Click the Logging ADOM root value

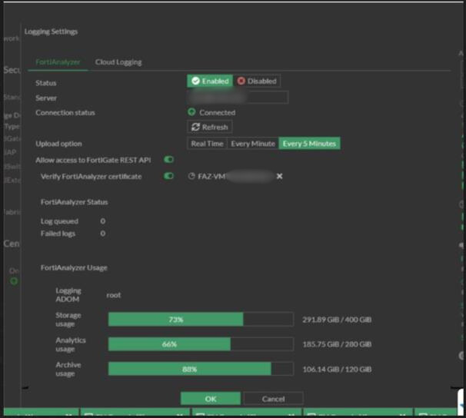click(114, 295)
